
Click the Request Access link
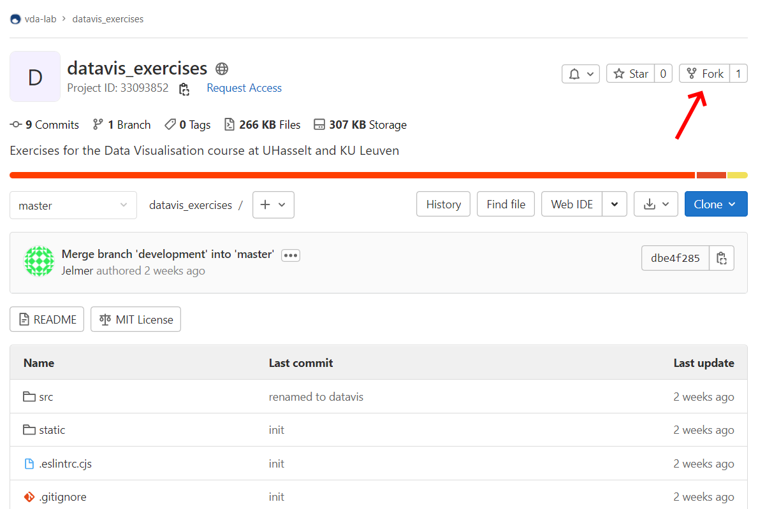click(244, 88)
